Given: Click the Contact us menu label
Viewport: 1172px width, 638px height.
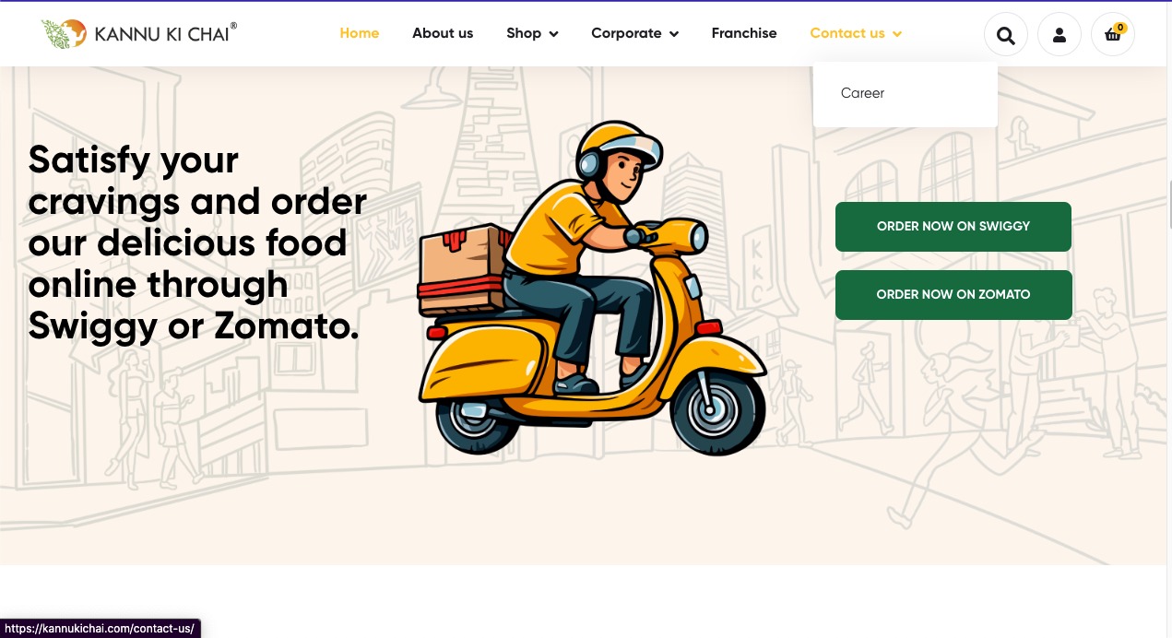Looking at the screenshot, I should (x=847, y=33).
